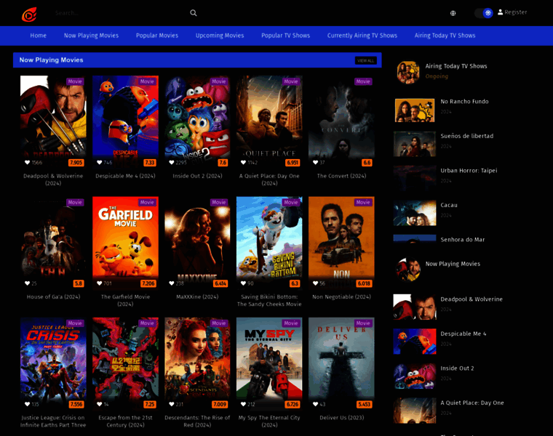Click 7.6 rating badge Inside Out 2
553x436 pixels.
click(223, 162)
